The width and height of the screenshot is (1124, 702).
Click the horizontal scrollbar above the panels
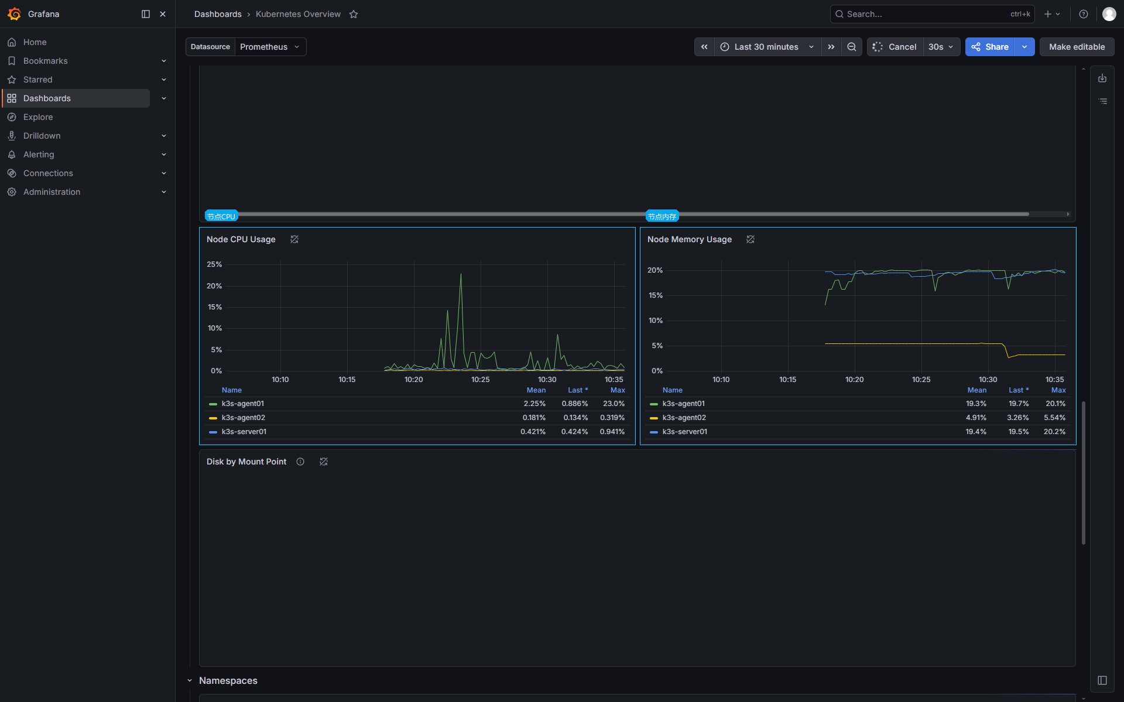point(616,214)
